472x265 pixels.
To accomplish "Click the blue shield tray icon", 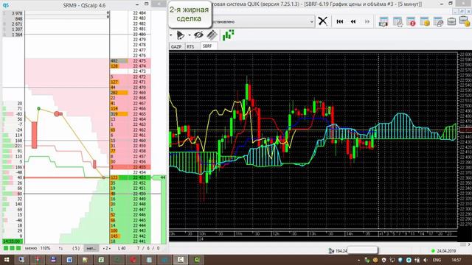I will coord(400,260).
